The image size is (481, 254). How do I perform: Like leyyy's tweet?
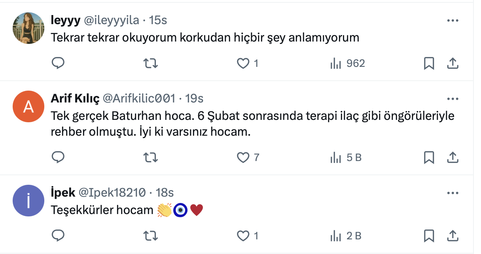[x=243, y=63]
